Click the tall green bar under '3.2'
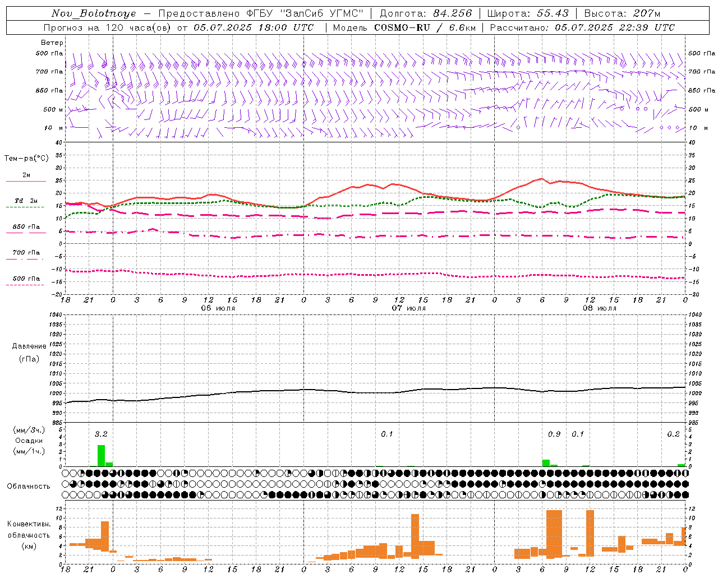 [101, 456]
